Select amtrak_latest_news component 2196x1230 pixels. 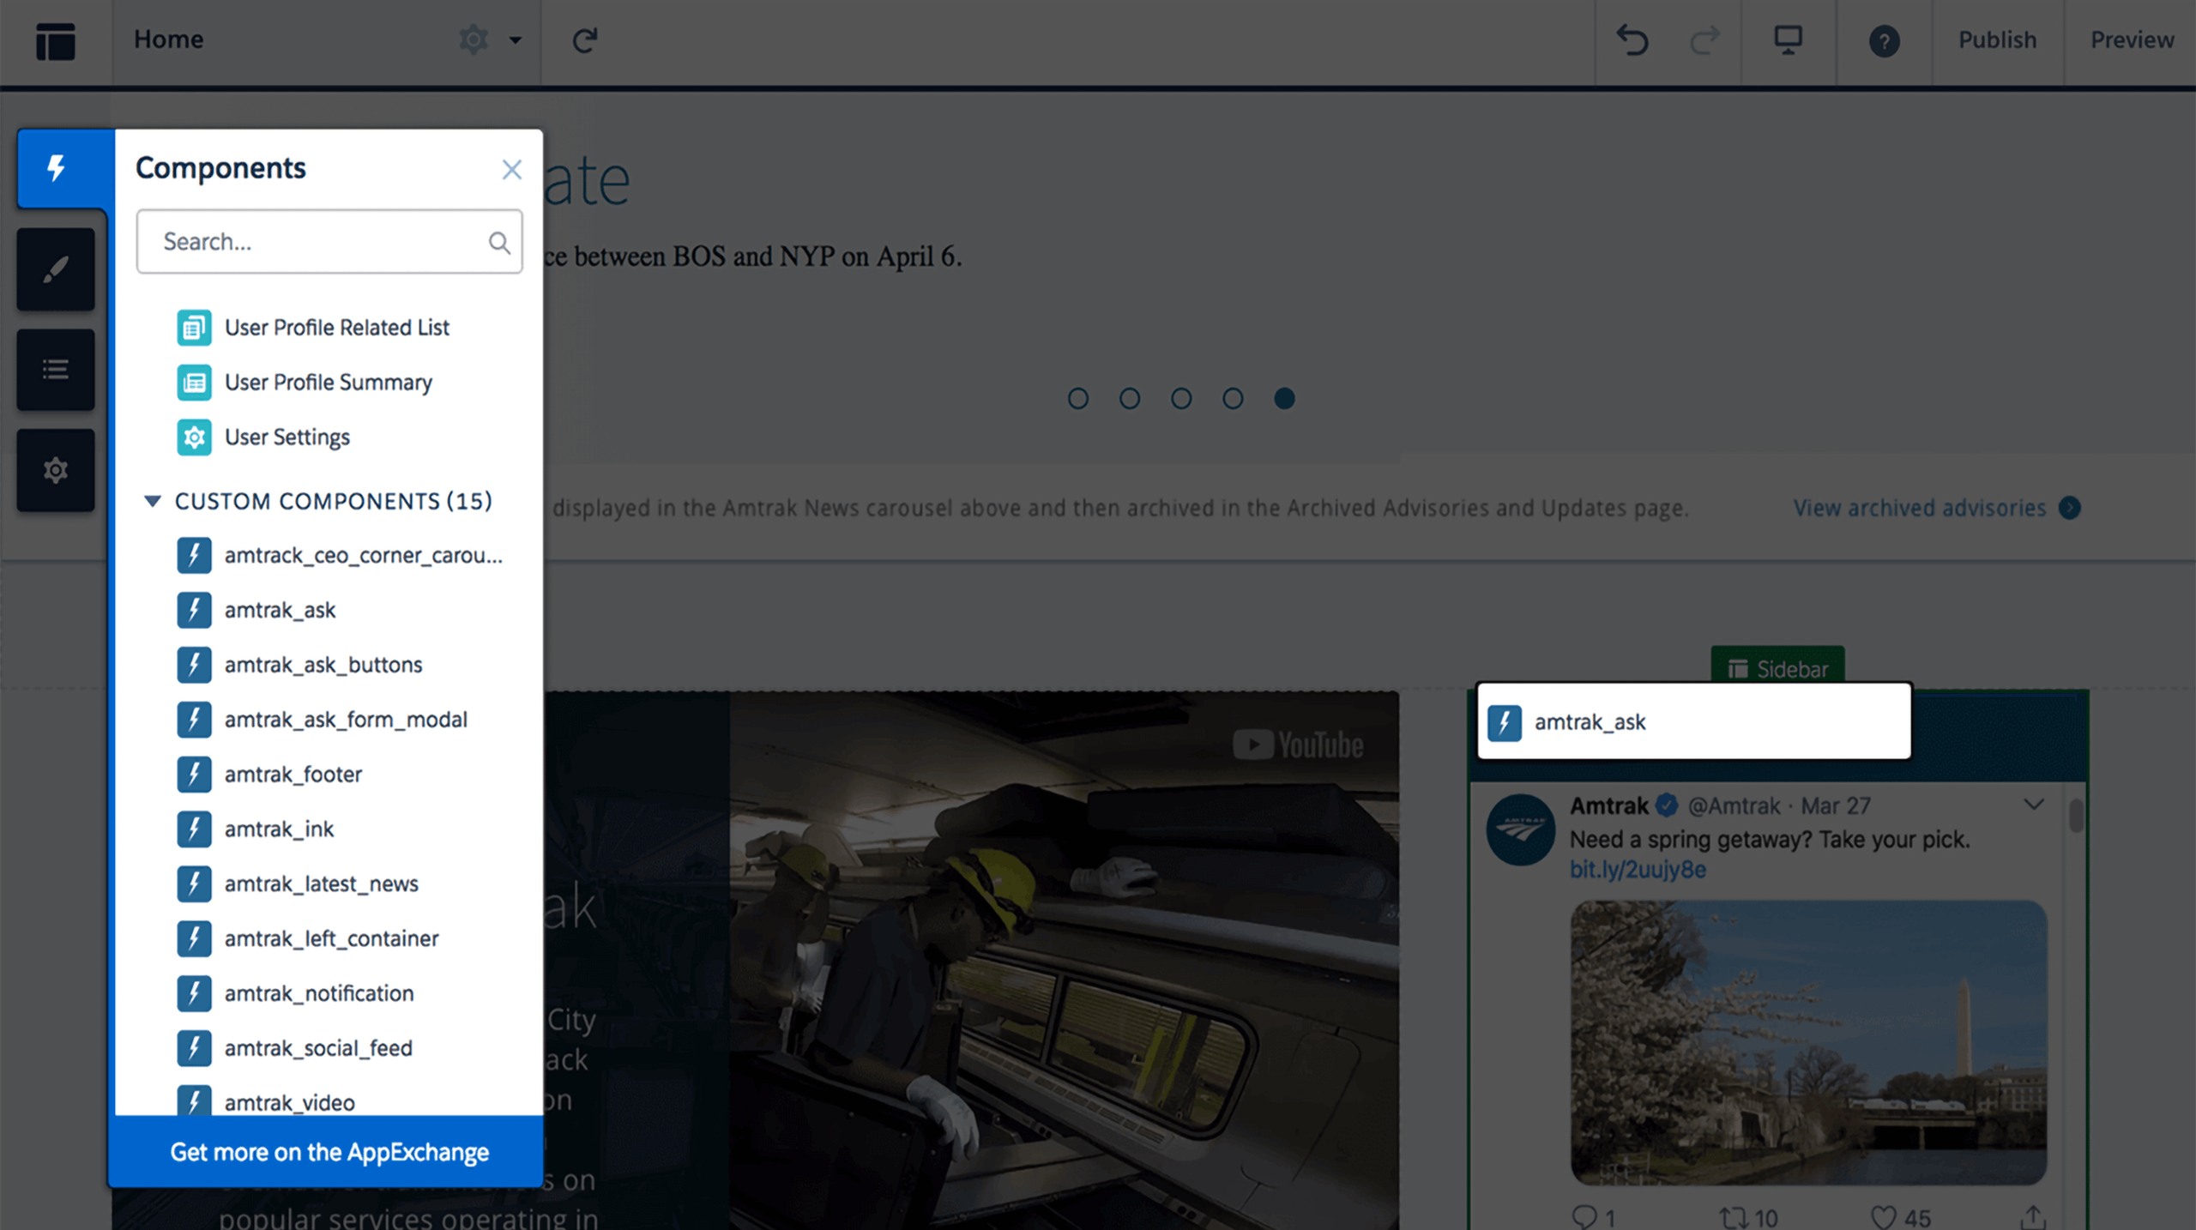click(297, 884)
